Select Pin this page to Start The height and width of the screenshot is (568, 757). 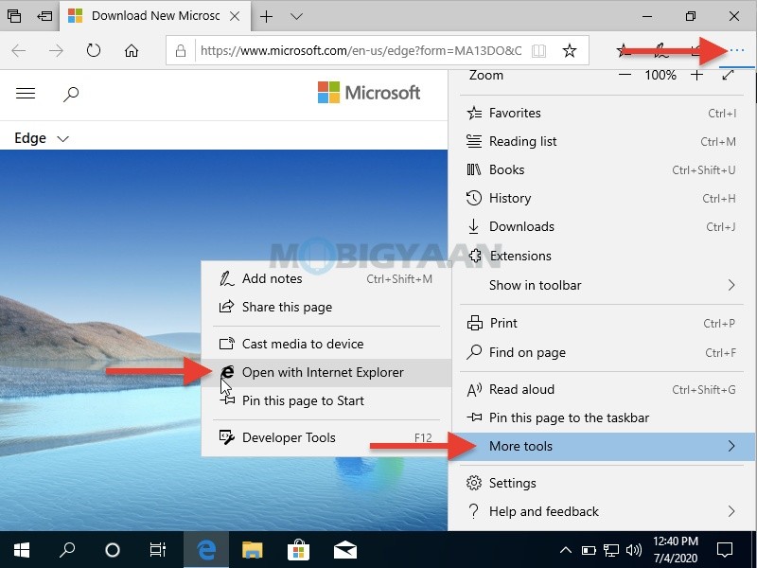[326, 400]
